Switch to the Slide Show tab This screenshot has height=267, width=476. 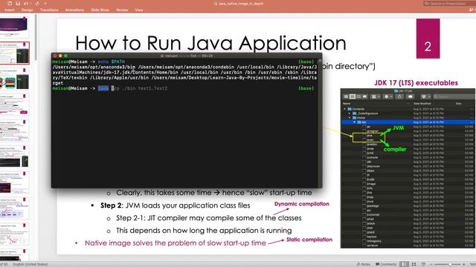point(100,10)
